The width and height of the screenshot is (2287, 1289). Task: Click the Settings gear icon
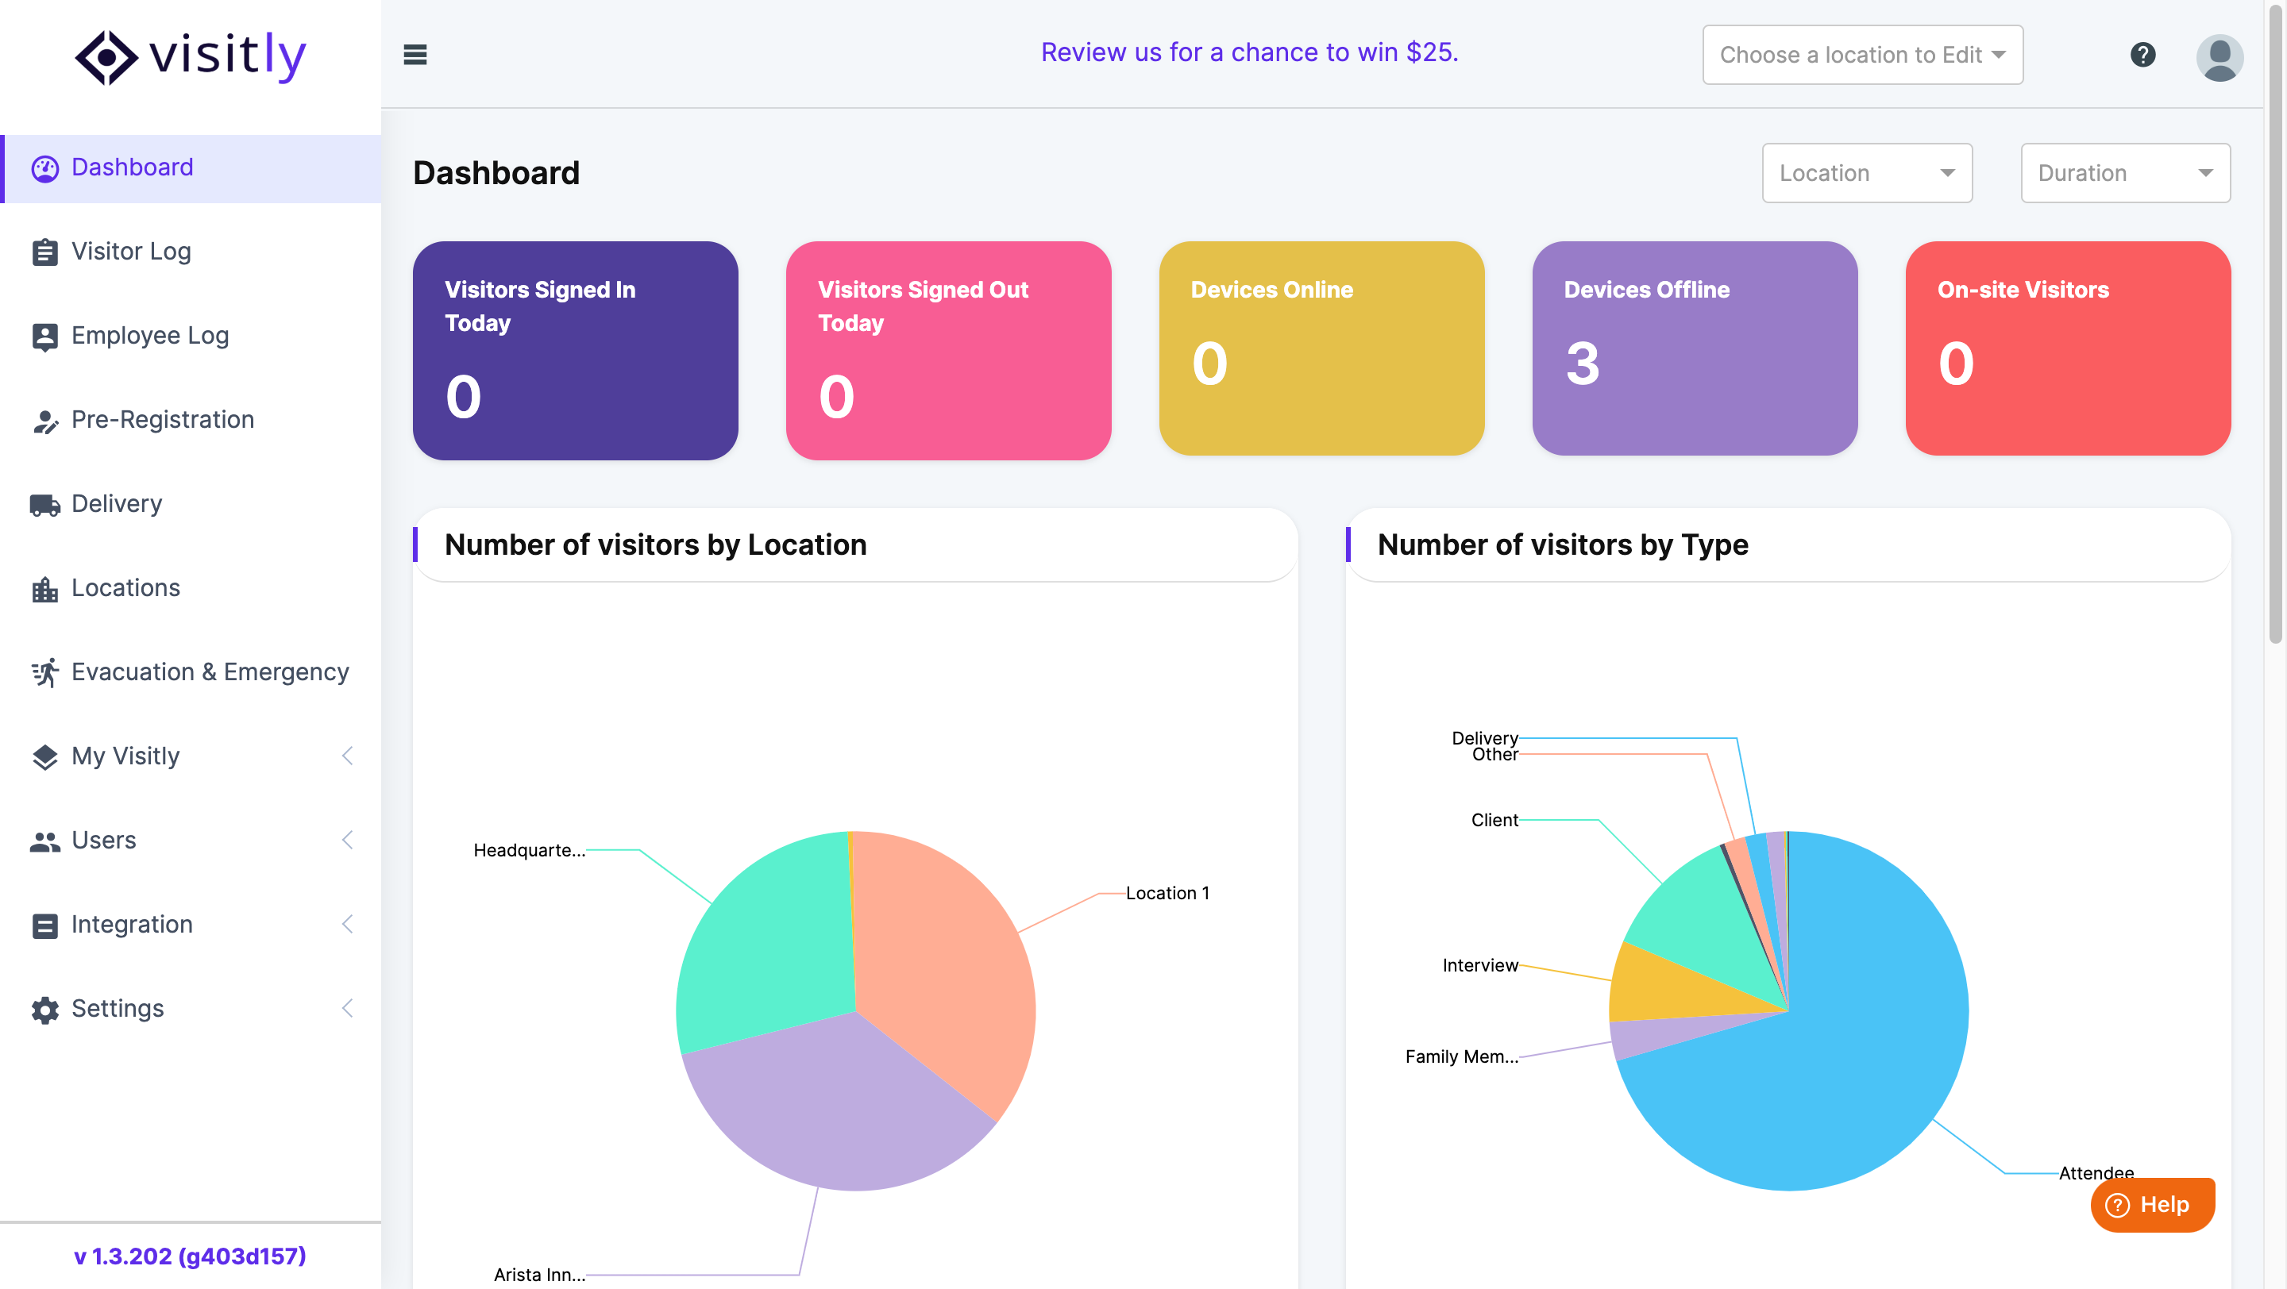(x=44, y=1010)
